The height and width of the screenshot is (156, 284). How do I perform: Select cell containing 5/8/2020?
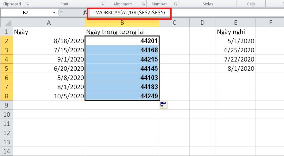(x=49, y=78)
